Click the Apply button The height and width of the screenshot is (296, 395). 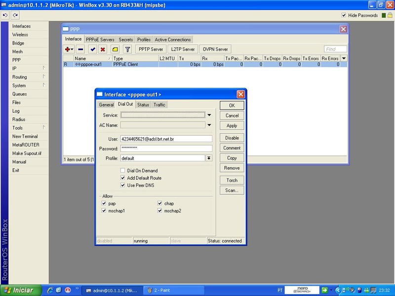pyautogui.click(x=232, y=126)
